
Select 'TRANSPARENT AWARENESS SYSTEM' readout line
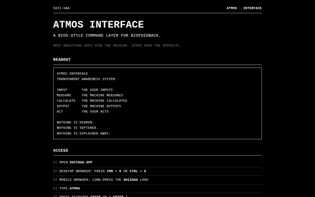pos(86,79)
